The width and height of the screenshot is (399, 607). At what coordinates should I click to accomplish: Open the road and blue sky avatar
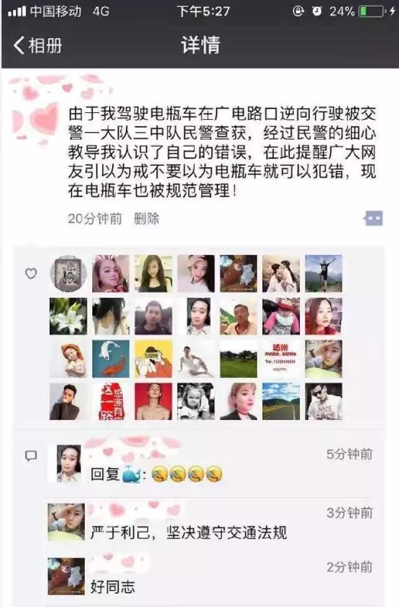pos(281,401)
